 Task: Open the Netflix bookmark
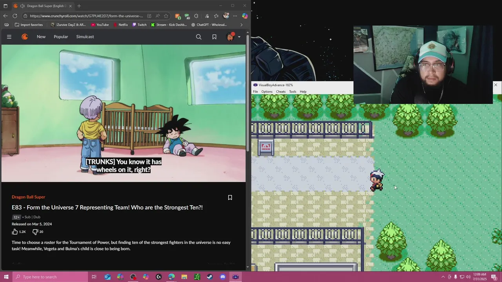click(120, 25)
